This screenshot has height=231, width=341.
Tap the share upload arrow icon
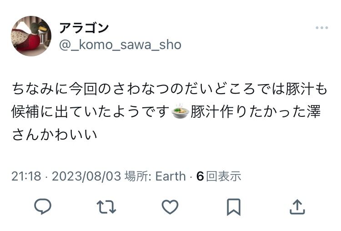(x=297, y=207)
